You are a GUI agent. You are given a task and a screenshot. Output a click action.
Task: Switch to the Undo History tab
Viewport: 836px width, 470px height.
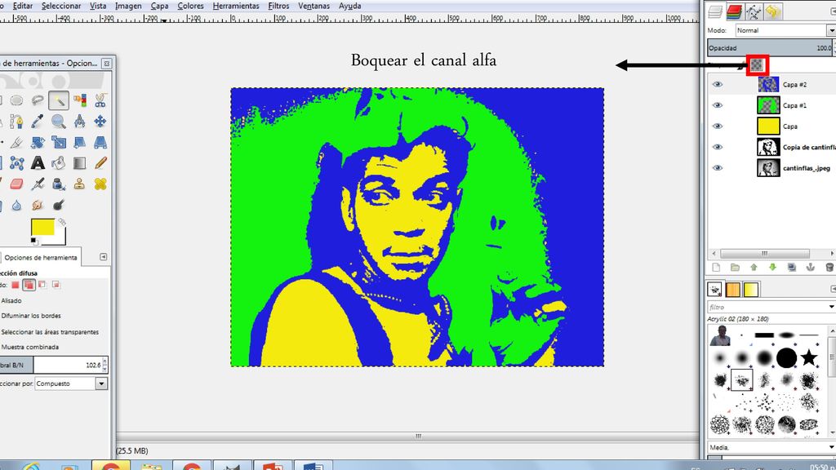772,11
